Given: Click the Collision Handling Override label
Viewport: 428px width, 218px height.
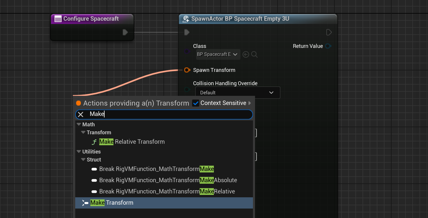Looking at the screenshot, I should click(x=225, y=83).
